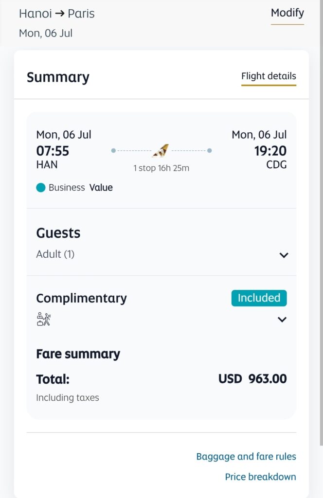Click the USD 963.00 total price
This screenshot has height=498, width=323.
pos(252,379)
